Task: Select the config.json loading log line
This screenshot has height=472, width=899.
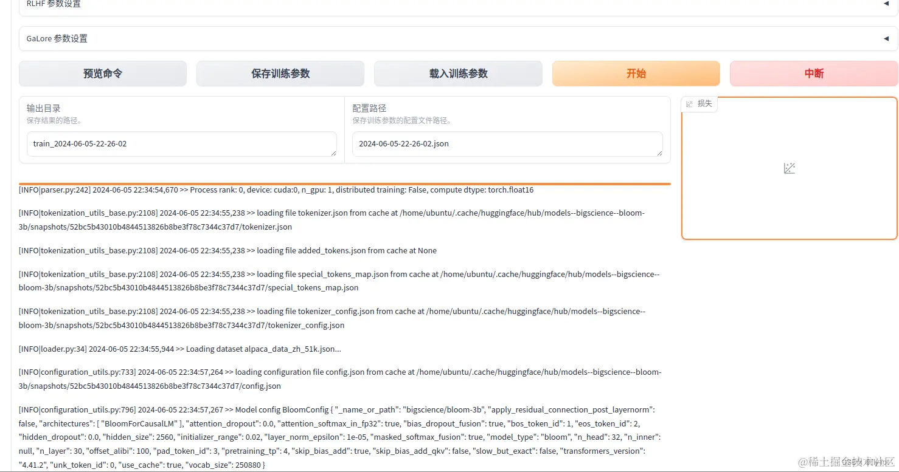Action: point(340,379)
